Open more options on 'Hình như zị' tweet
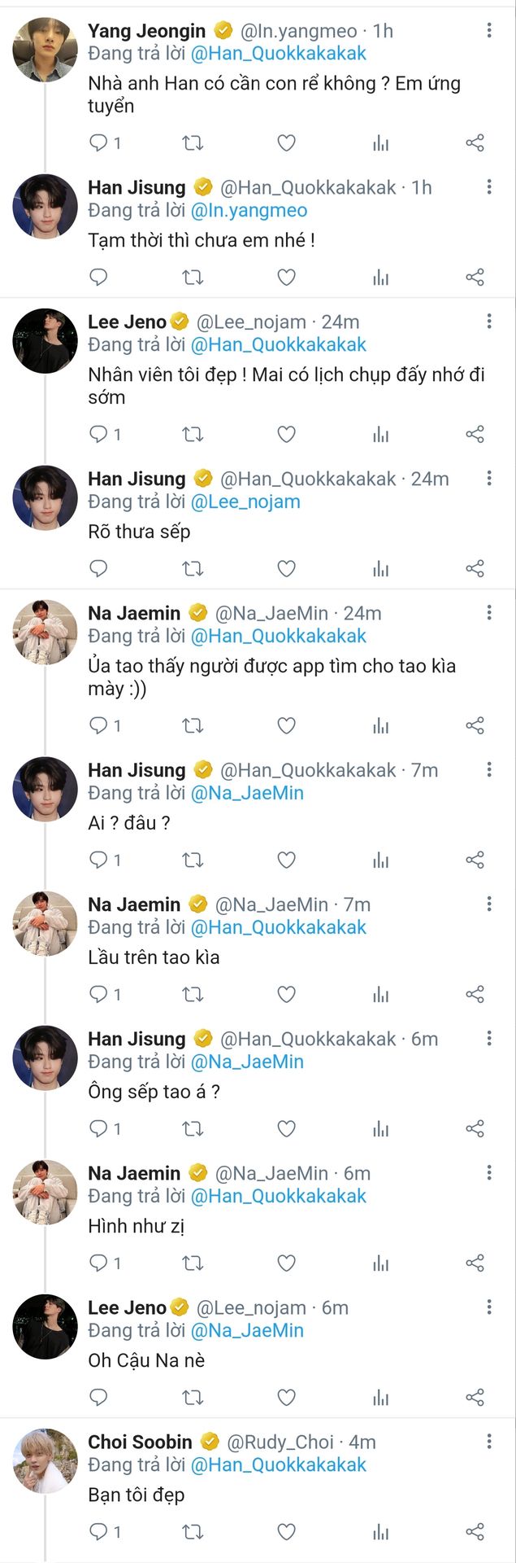The height and width of the screenshot is (1563, 516). 489,1173
